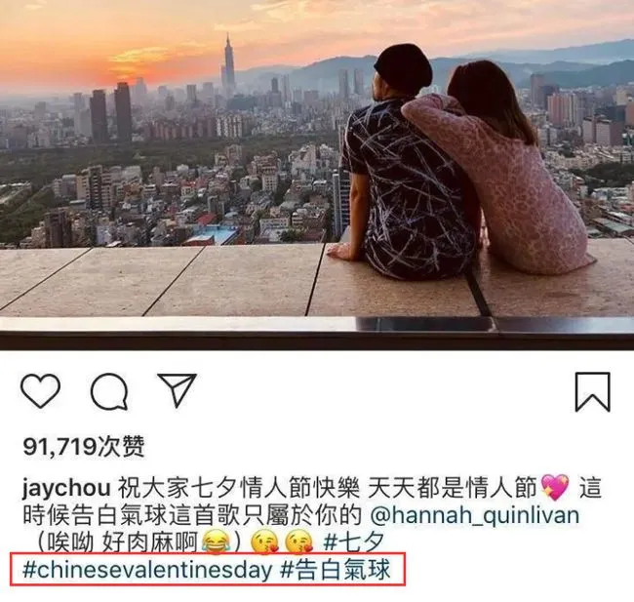The height and width of the screenshot is (602, 634).
Task: Click the Taipei 101 tower in the photo
Action: [x=228, y=64]
